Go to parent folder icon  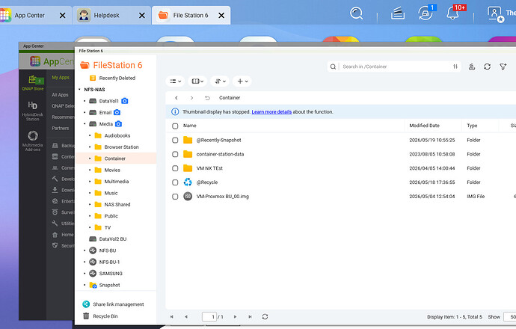[207, 98]
